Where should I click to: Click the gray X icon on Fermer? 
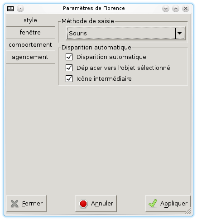(14, 204)
